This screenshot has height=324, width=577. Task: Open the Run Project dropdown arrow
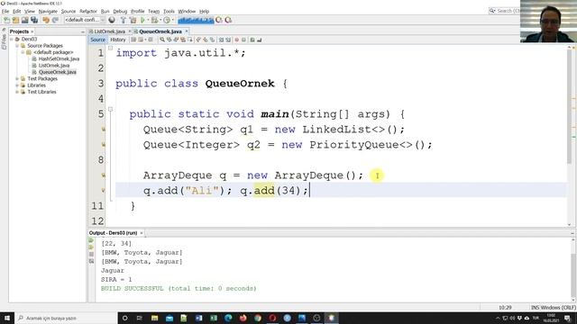coord(148,20)
